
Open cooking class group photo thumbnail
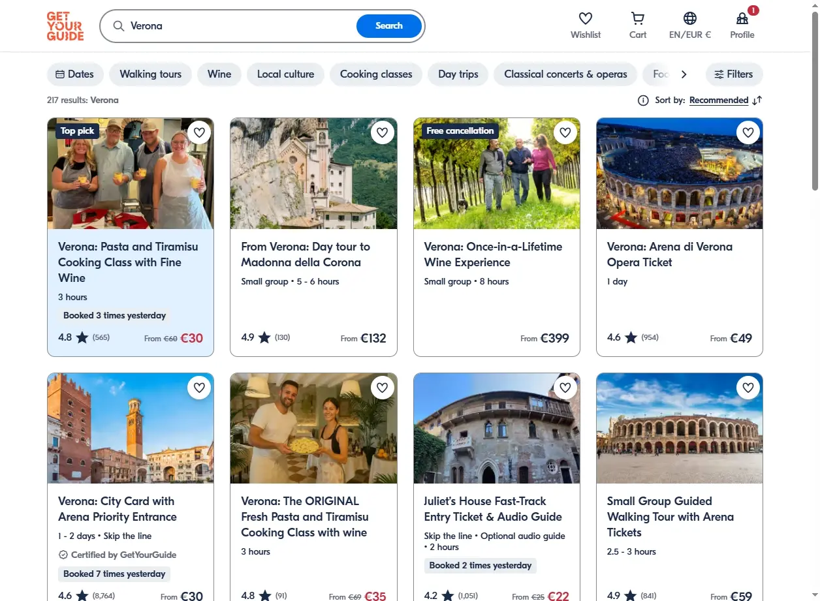point(131,174)
